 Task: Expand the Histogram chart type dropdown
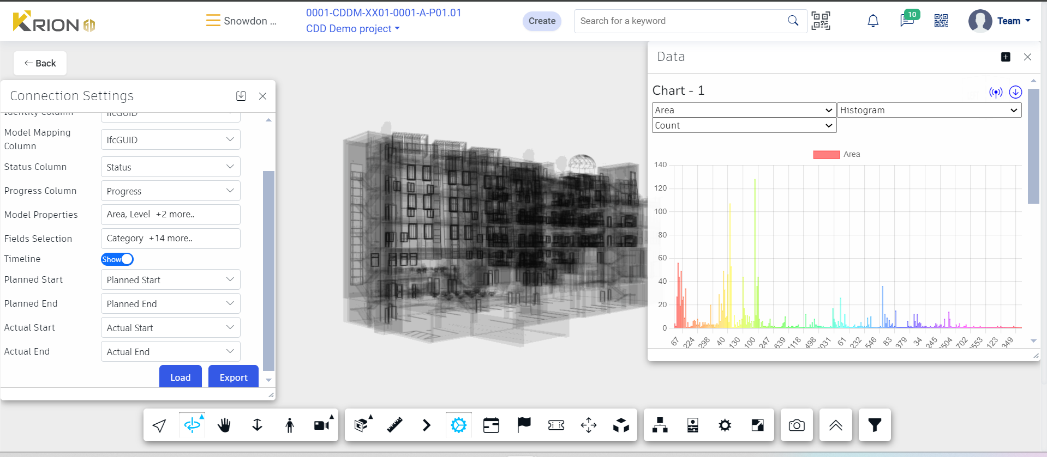click(x=929, y=110)
